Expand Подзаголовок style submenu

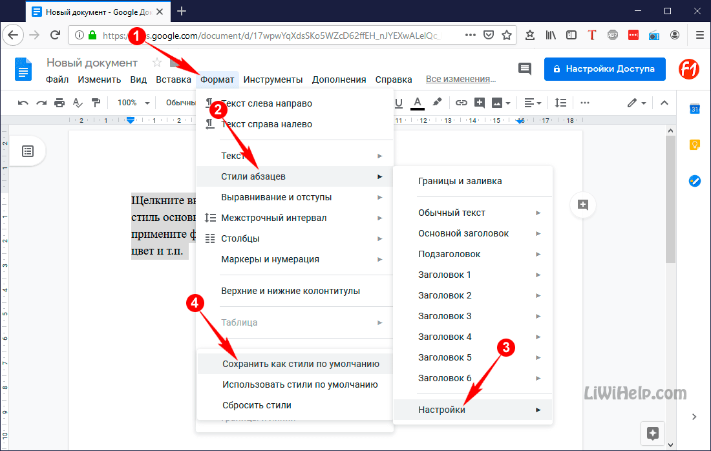(473, 254)
